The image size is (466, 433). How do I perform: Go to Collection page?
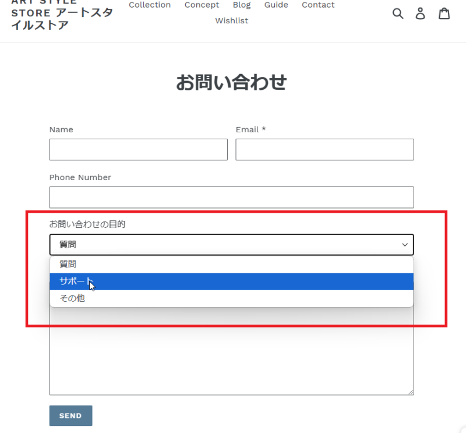point(150,5)
